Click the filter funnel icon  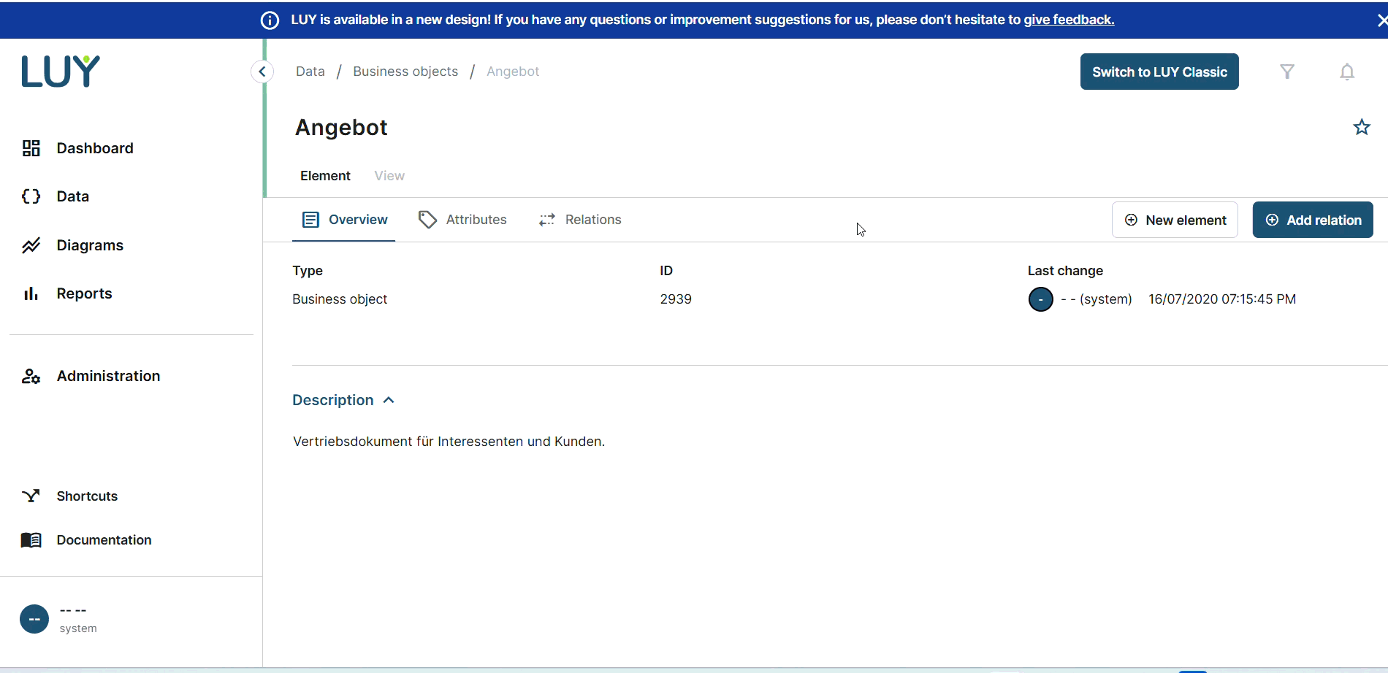(1287, 72)
